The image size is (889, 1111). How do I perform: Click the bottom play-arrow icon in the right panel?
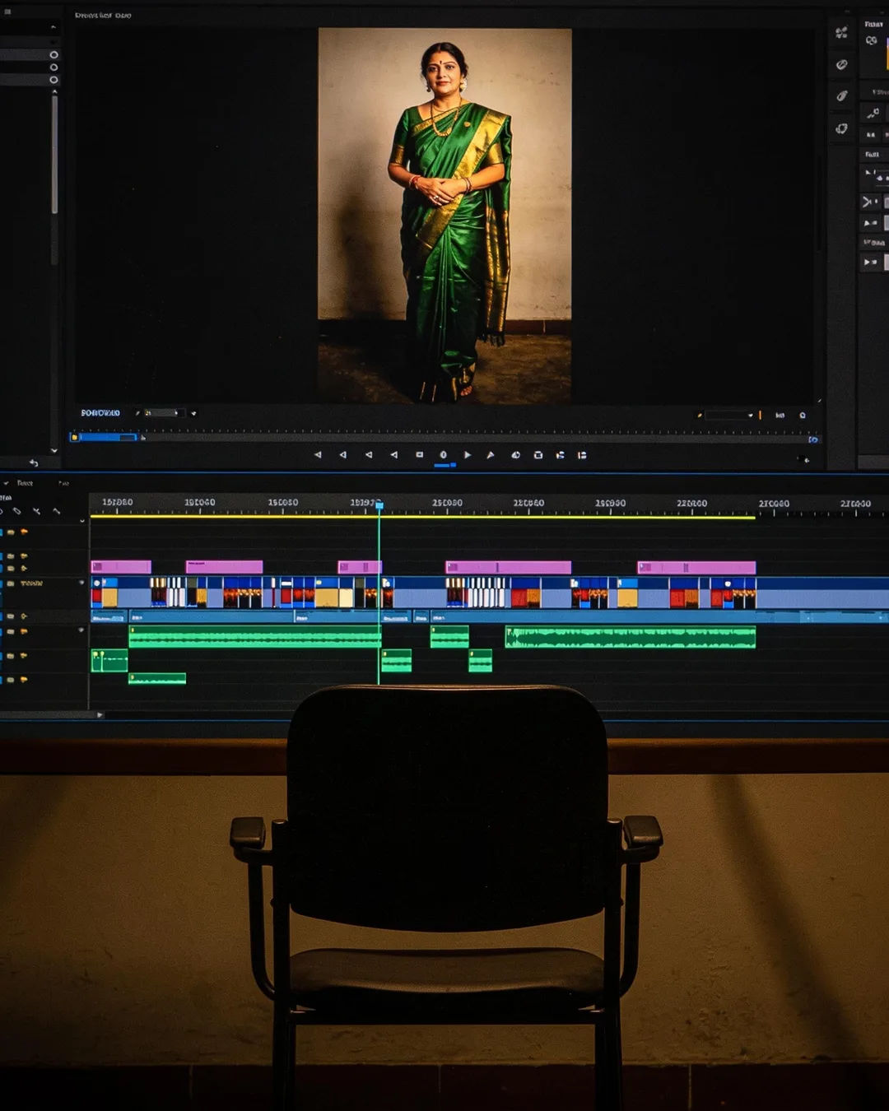(870, 262)
